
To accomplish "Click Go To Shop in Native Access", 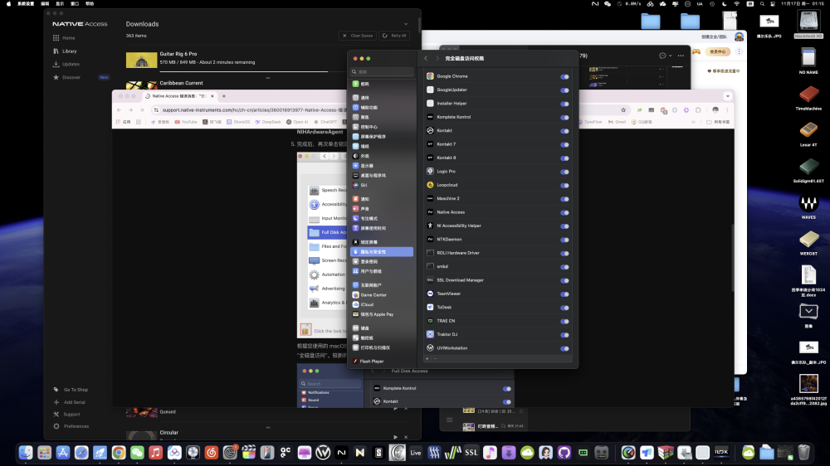I will tap(76, 390).
